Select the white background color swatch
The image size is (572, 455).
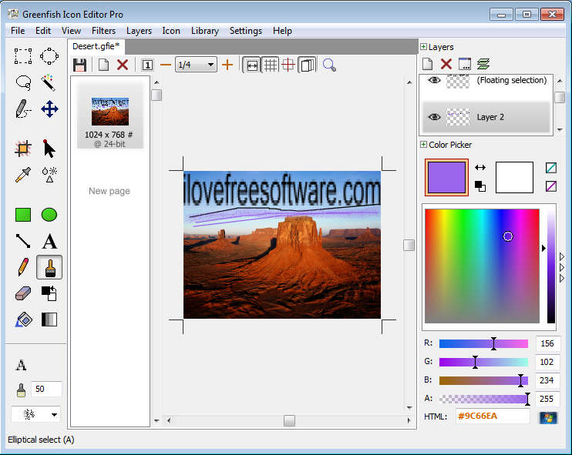click(514, 177)
